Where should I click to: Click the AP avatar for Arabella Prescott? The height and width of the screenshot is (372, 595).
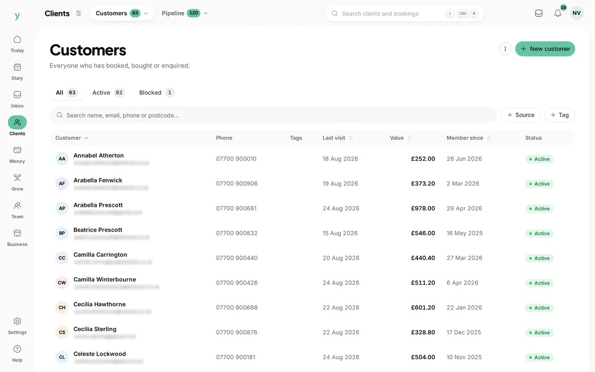click(x=62, y=208)
